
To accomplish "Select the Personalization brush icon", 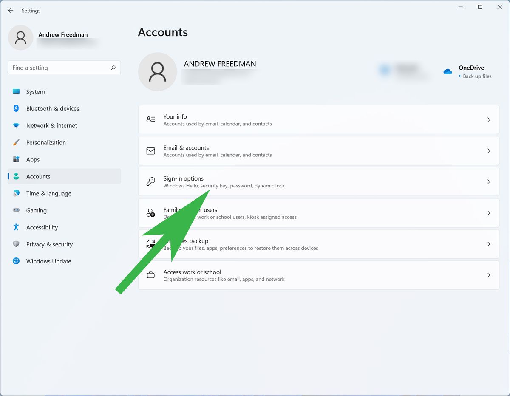I will (x=16, y=143).
